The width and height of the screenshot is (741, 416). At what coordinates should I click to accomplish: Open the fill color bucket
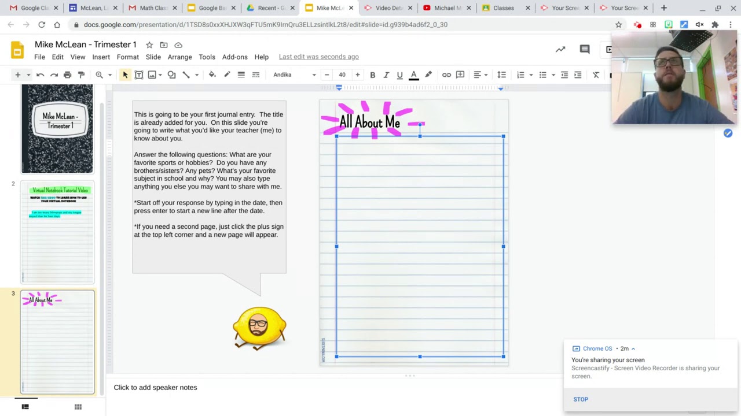pos(212,75)
